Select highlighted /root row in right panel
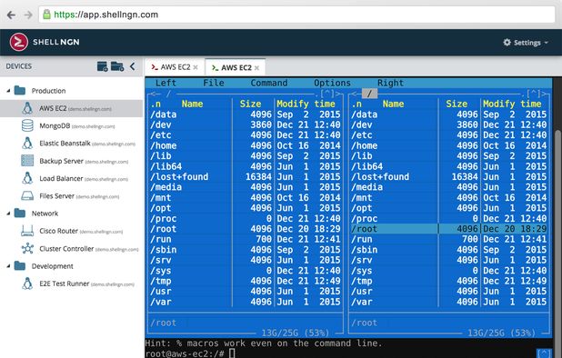 (448, 229)
